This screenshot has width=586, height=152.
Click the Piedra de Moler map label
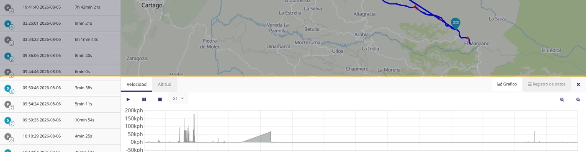(x=209, y=44)
